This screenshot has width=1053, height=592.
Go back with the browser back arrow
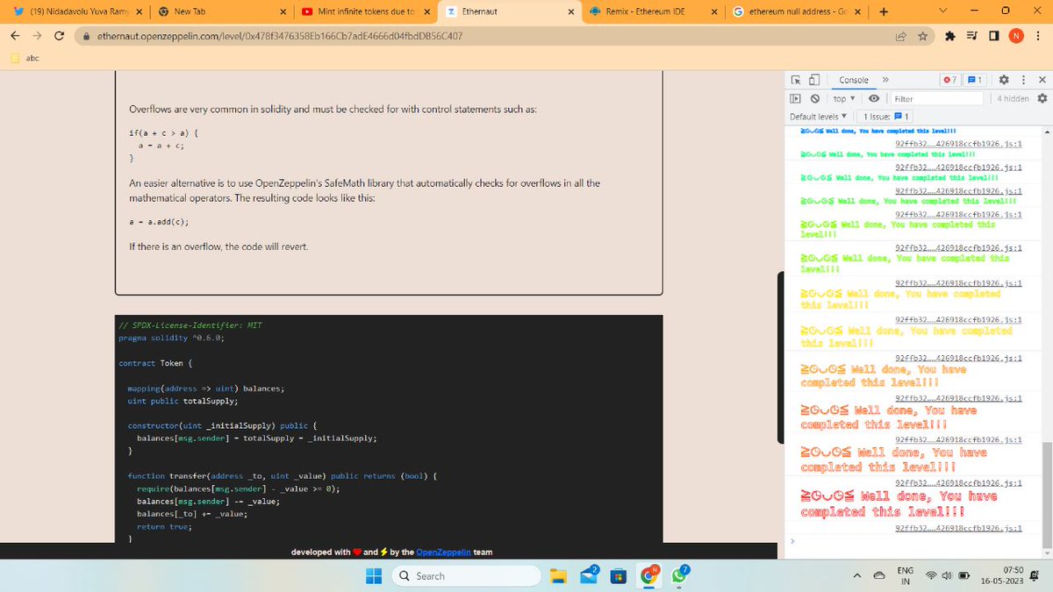coord(15,36)
